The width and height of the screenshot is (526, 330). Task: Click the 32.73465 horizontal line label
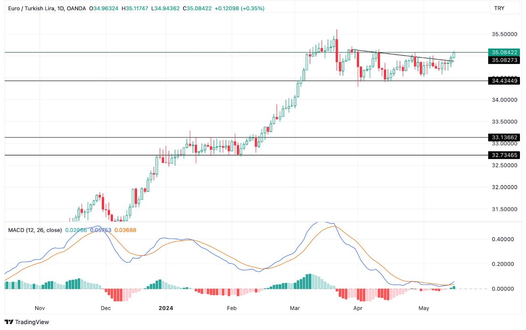(x=505, y=156)
